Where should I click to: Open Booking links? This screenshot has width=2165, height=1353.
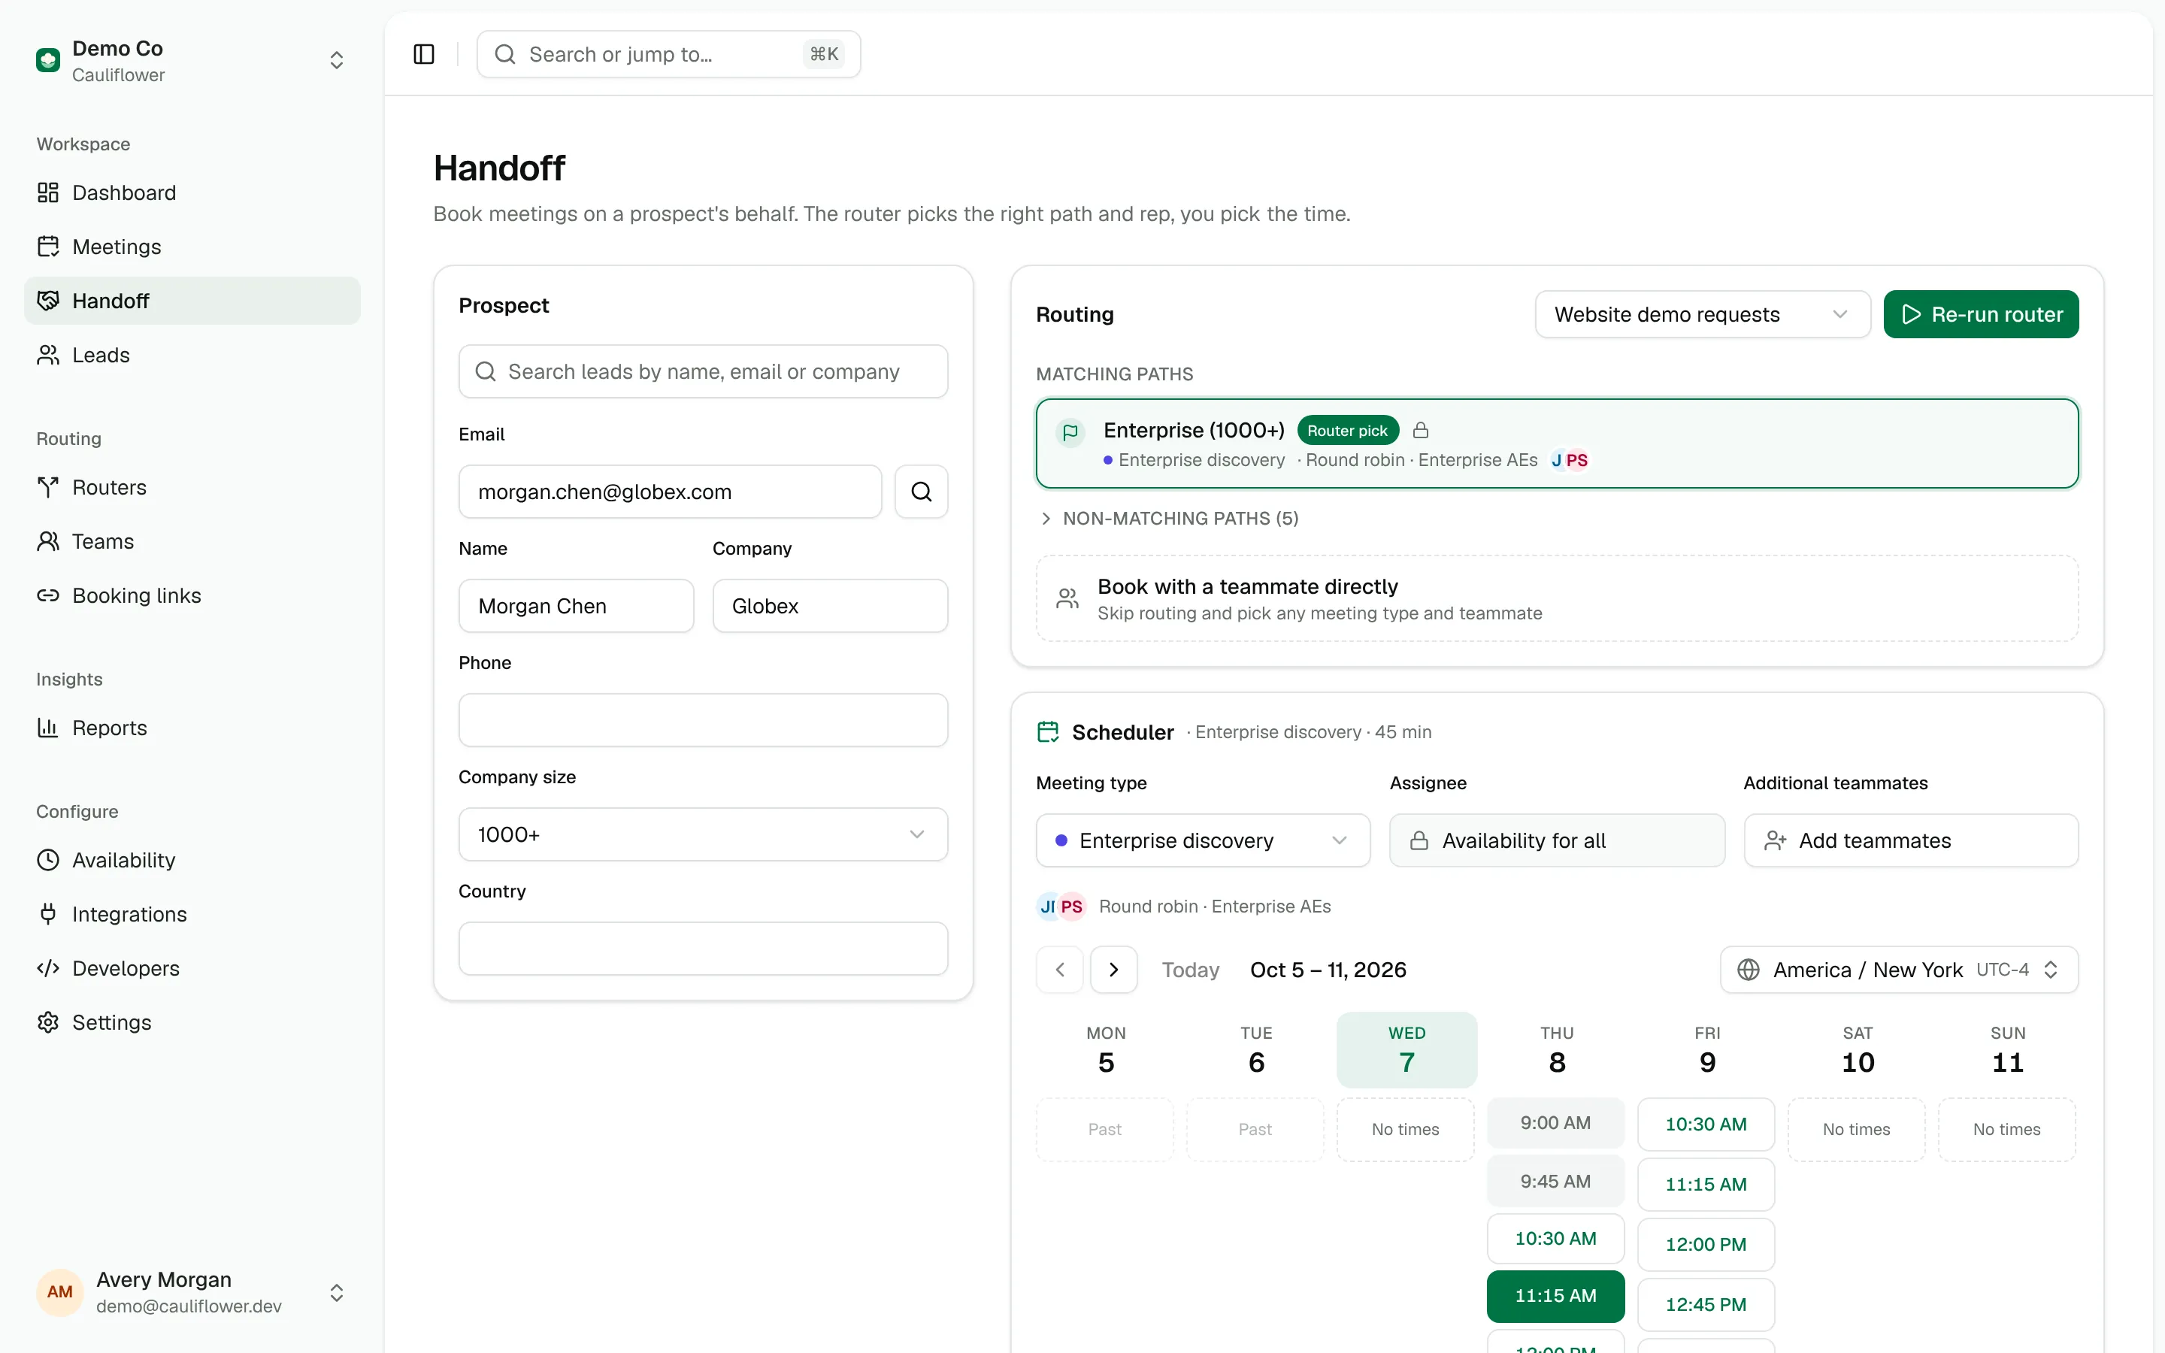(x=192, y=596)
